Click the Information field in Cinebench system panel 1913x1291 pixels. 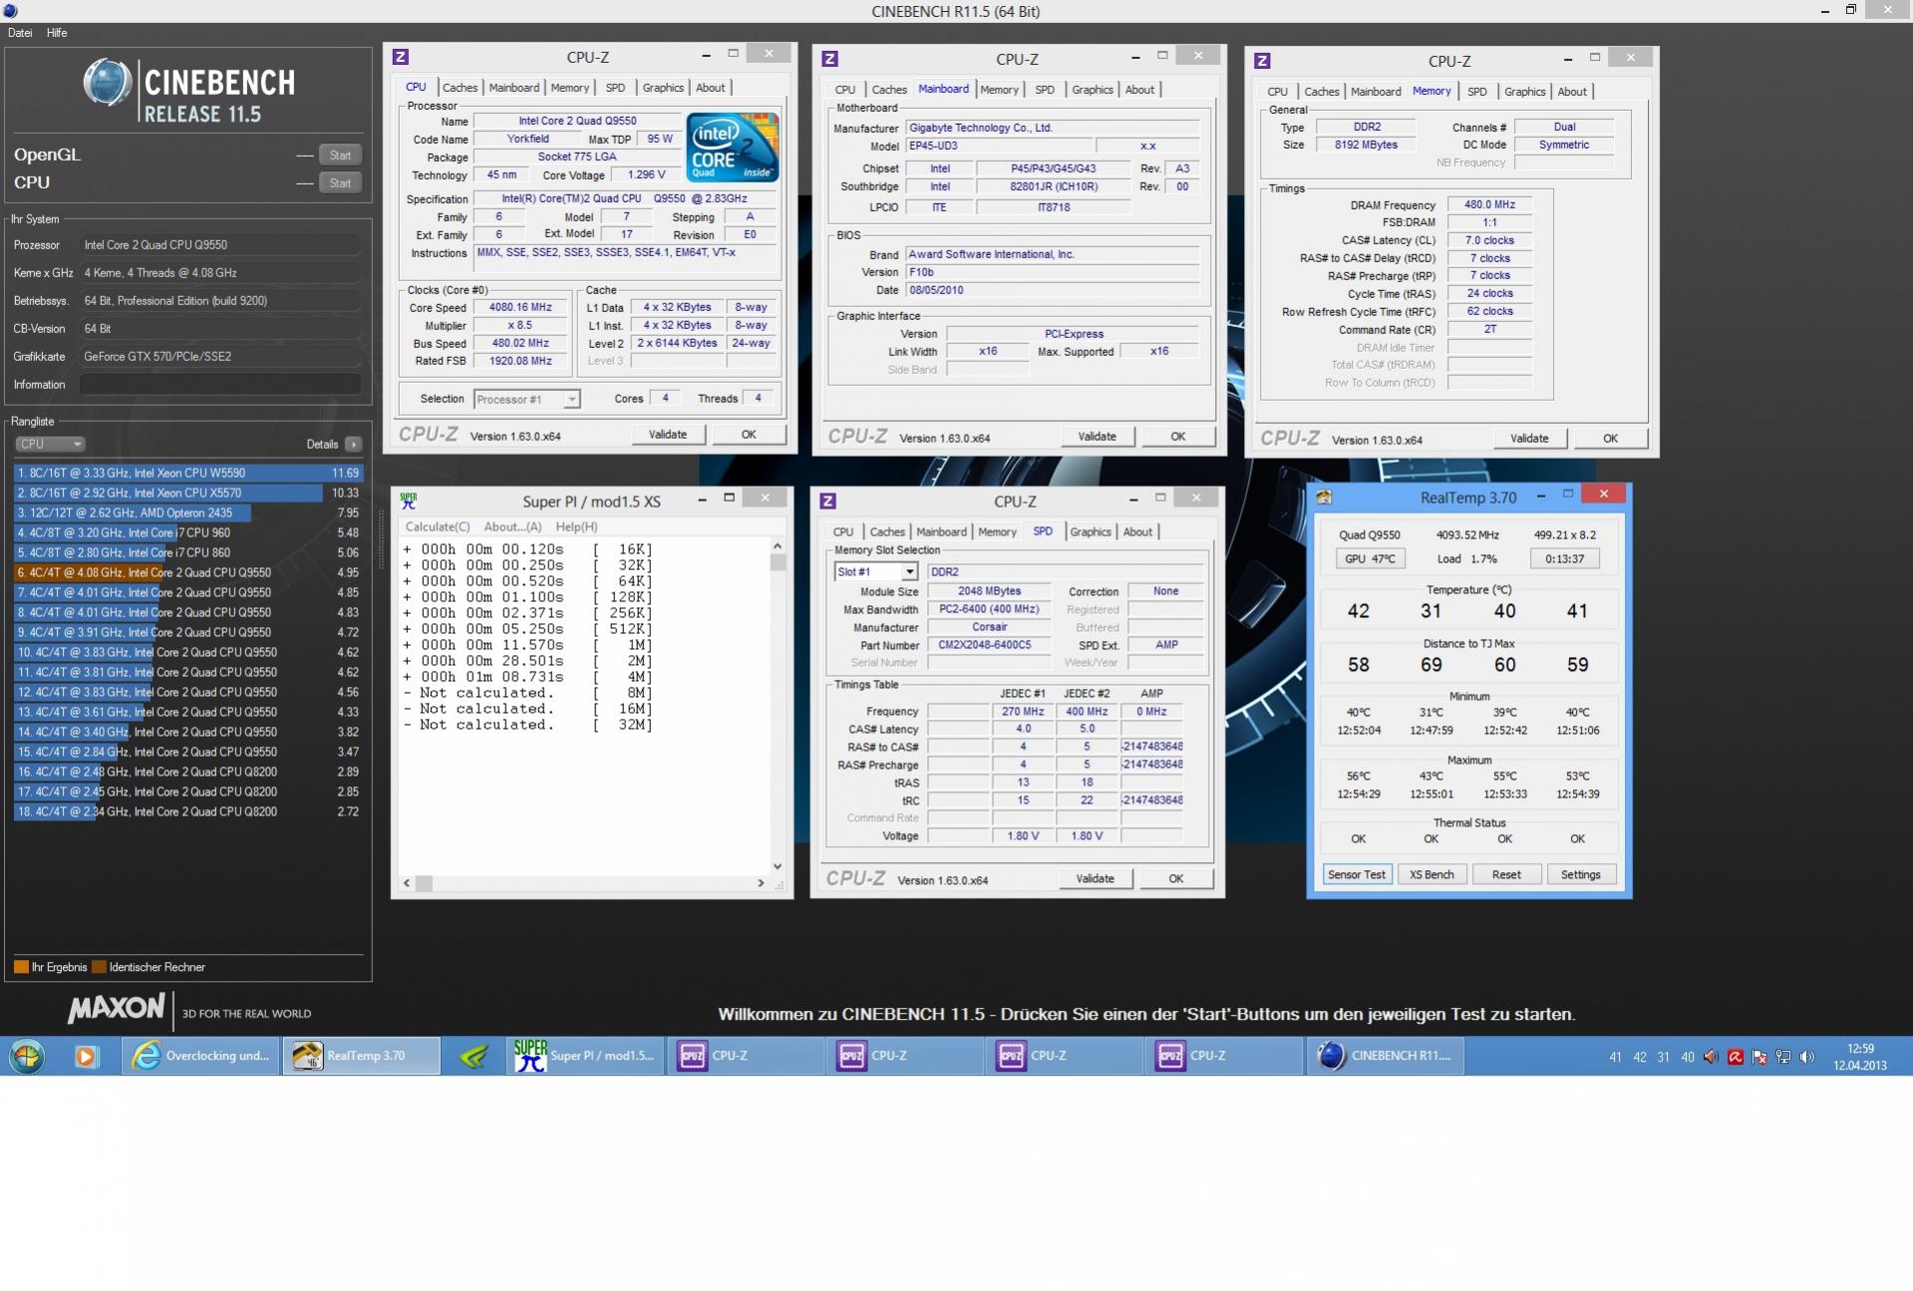click(x=220, y=384)
